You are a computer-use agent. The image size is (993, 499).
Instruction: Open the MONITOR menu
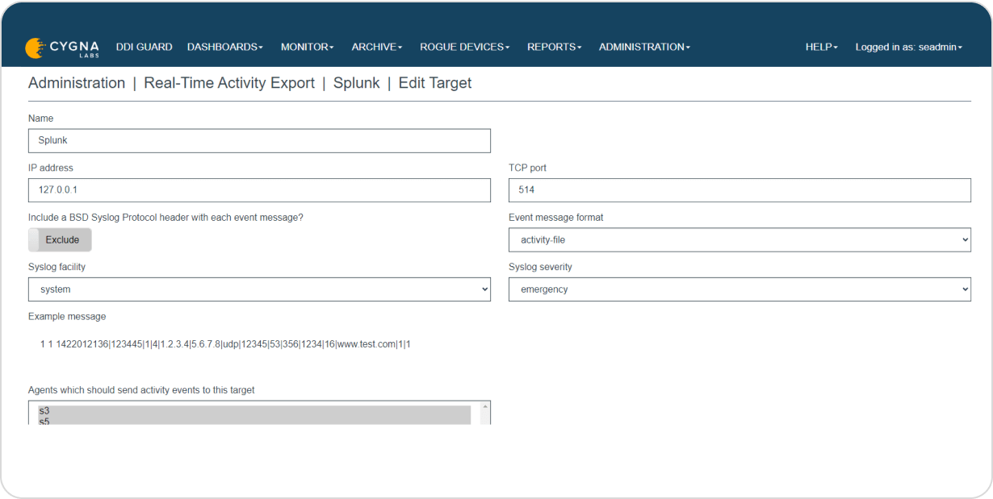point(307,47)
